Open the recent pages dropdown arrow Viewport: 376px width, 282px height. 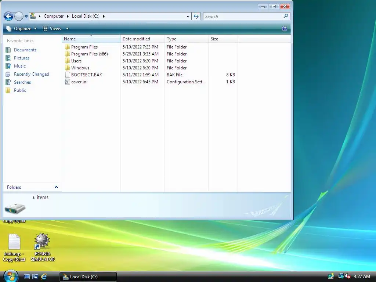click(26, 16)
